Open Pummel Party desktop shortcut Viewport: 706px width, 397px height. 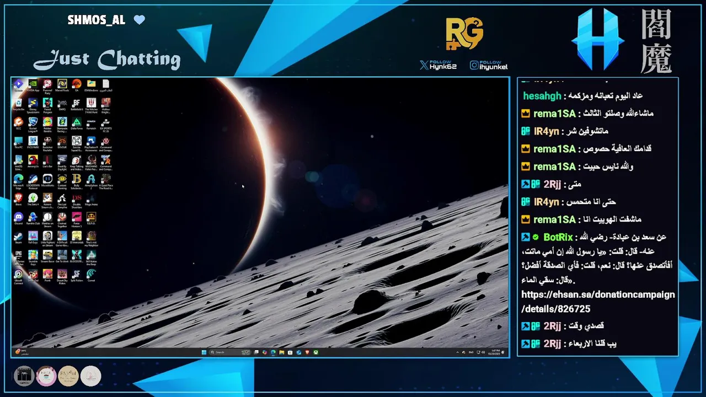47,86
